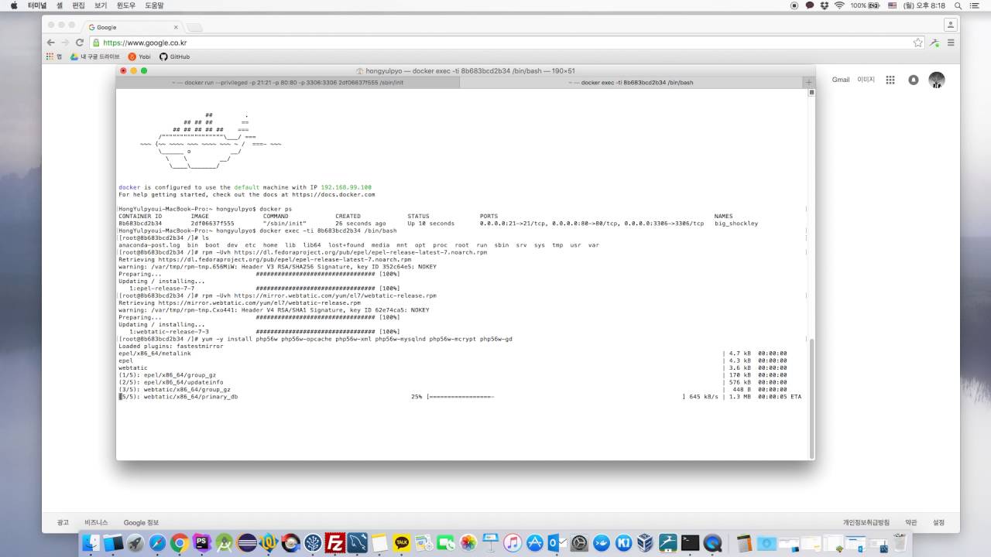Open App Store from the Dock
This screenshot has width=991, height=557.
(535, 543)
